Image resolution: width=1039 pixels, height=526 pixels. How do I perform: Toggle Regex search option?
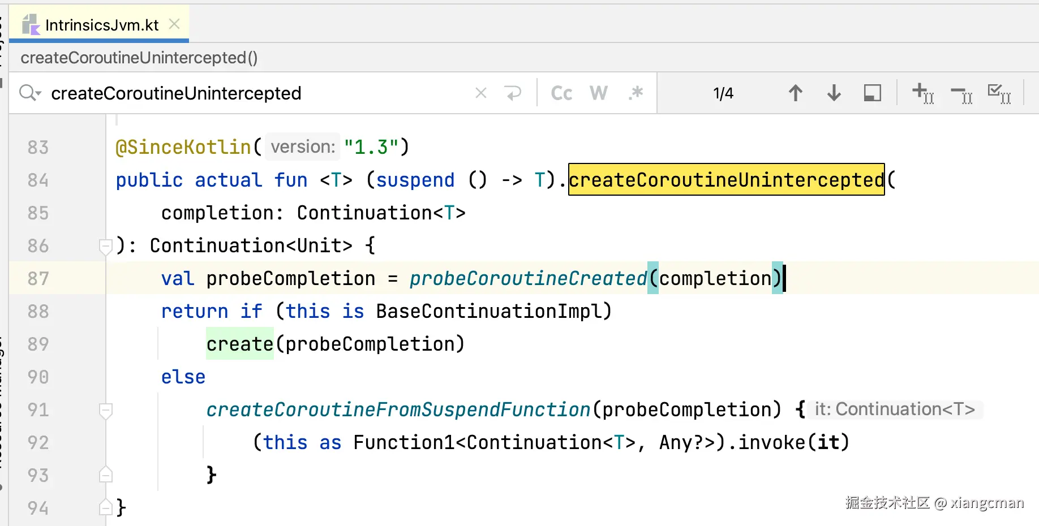pos(636,93)
